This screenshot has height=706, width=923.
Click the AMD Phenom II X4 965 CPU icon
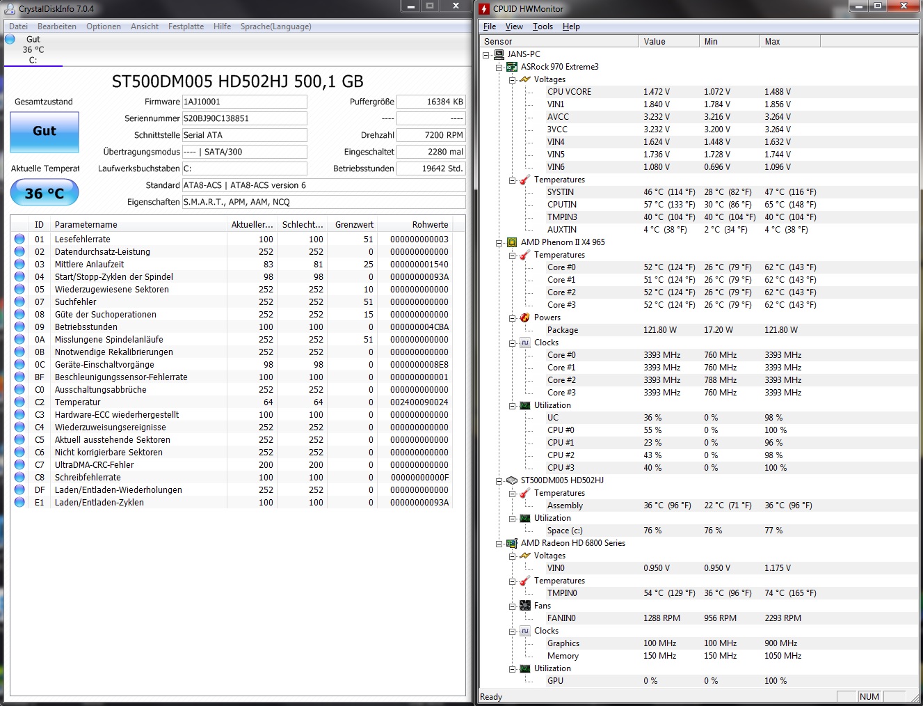(x=512, y=242)
